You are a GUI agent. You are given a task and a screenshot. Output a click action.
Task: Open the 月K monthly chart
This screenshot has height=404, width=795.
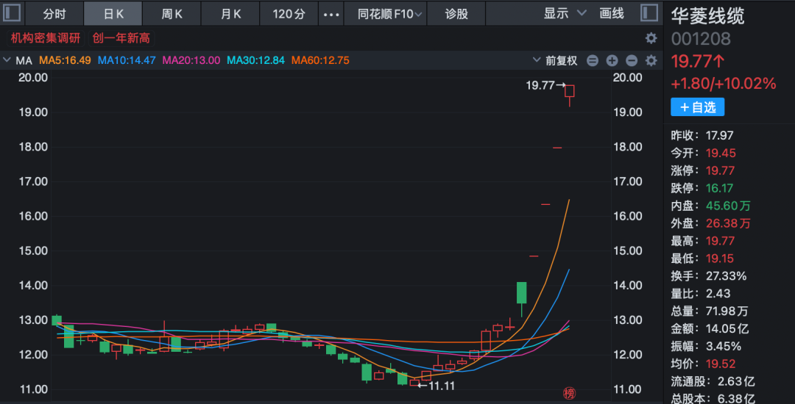coord(231,14)
